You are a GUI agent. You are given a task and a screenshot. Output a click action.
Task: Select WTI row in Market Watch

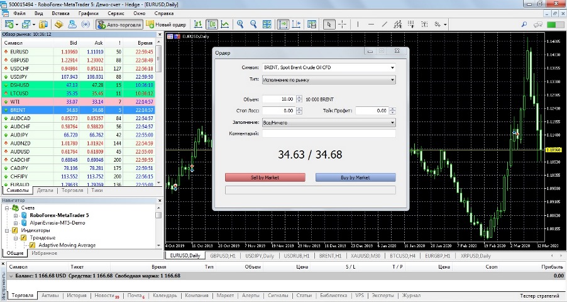(79, 102)
